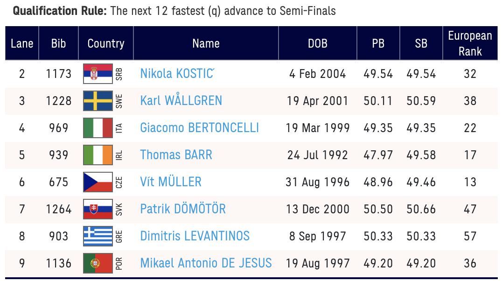Screen dimensions: 502x281
Task: Click Mikael Antonio DE JESUS link
Action: click(206, 263)
